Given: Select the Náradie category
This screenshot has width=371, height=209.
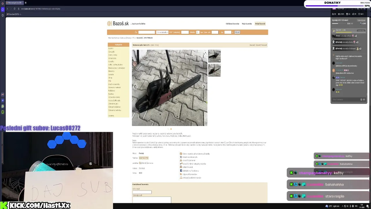Looking at the screenshot, I should point(111,75).
